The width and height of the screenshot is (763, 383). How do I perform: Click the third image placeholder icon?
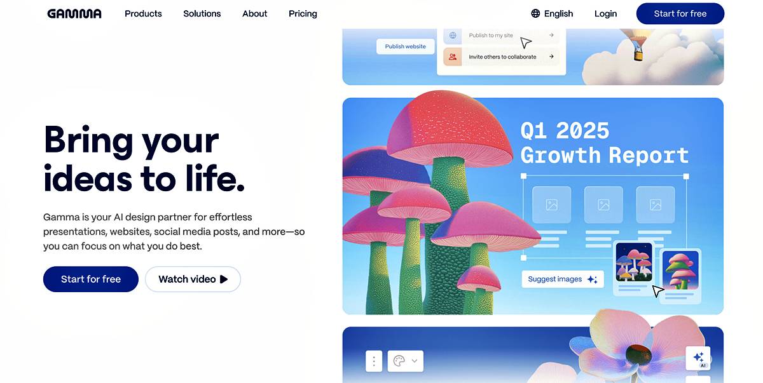(x=656, y=205)
